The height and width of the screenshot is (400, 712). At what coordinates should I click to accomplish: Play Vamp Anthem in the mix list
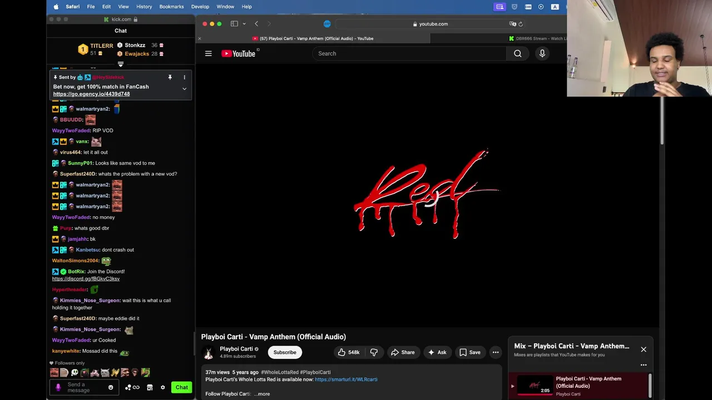(578, 386)
